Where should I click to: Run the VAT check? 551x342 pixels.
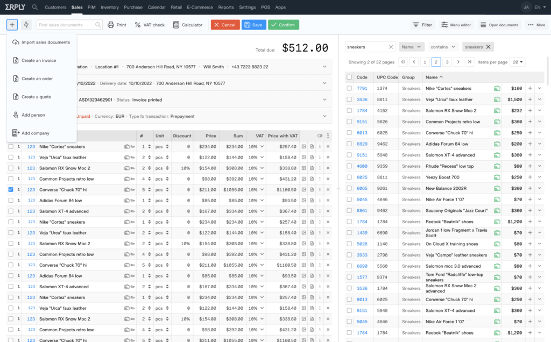150,25
